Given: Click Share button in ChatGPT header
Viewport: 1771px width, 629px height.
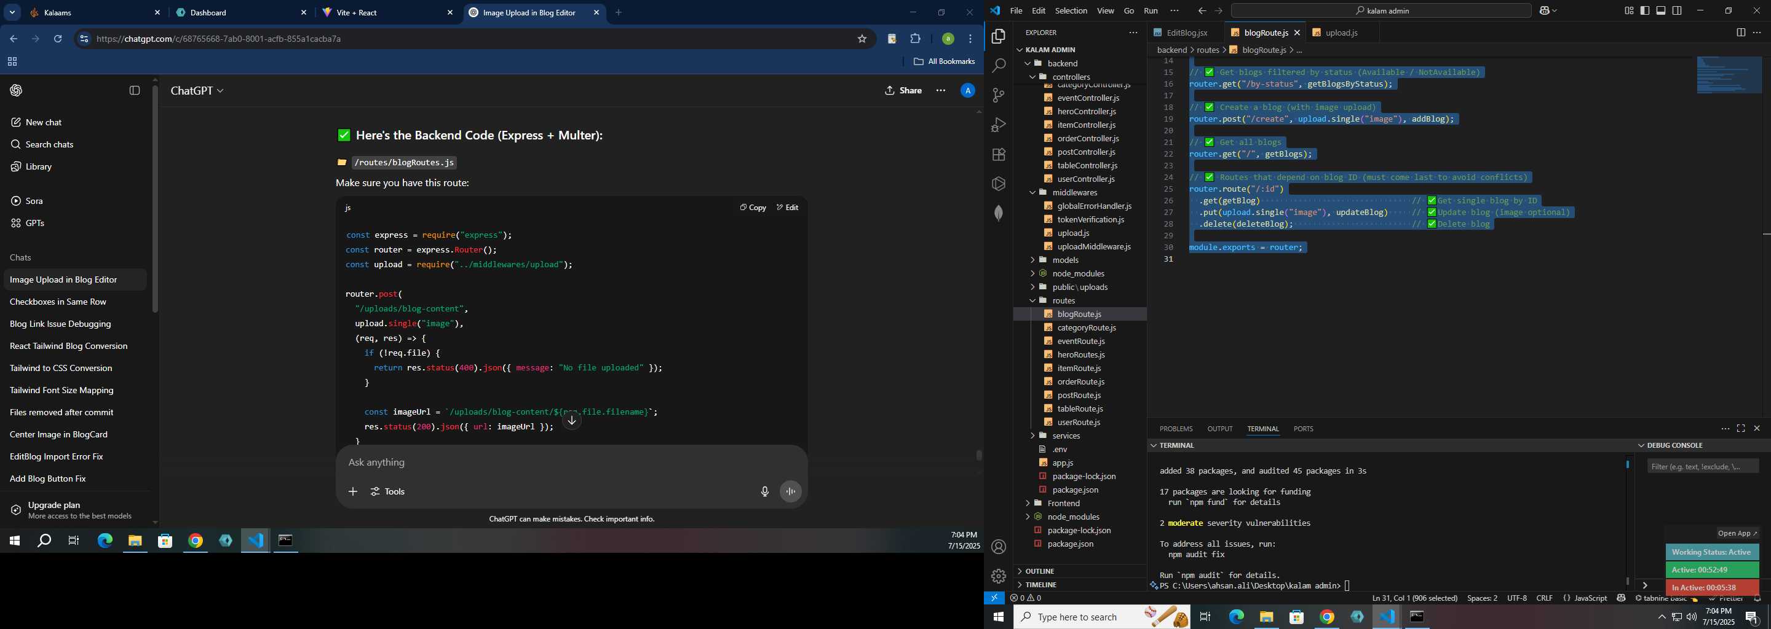Looking at the screenshot, I should coord(903,91).
